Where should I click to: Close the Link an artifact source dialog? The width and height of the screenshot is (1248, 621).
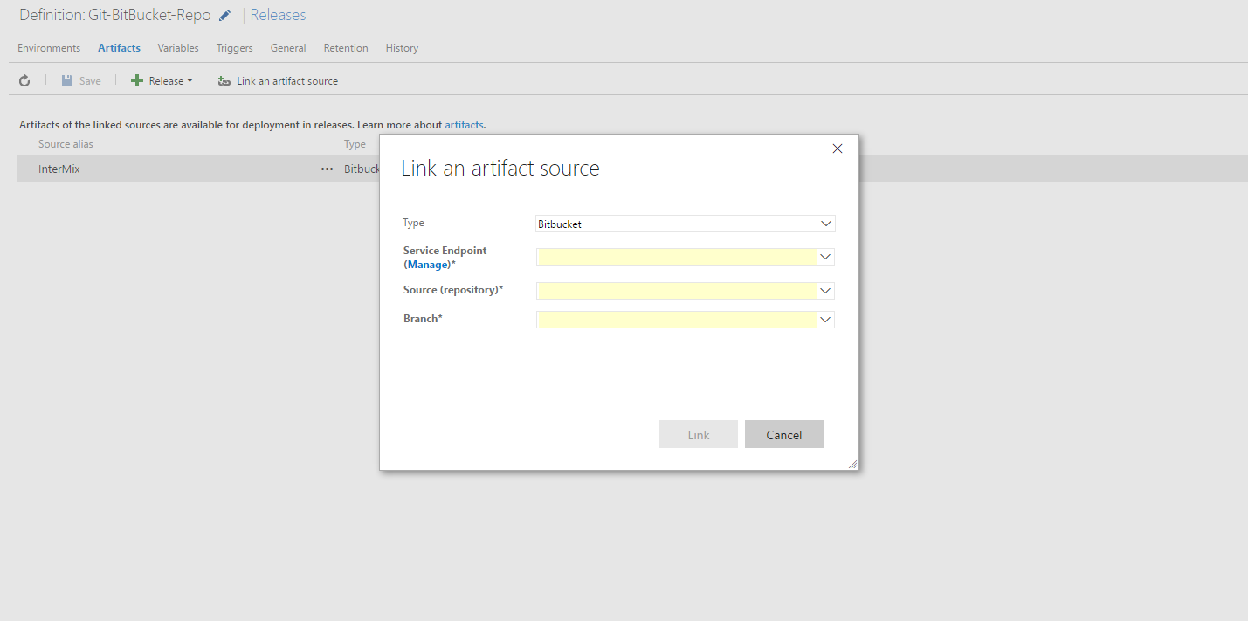tap(837, 148)
